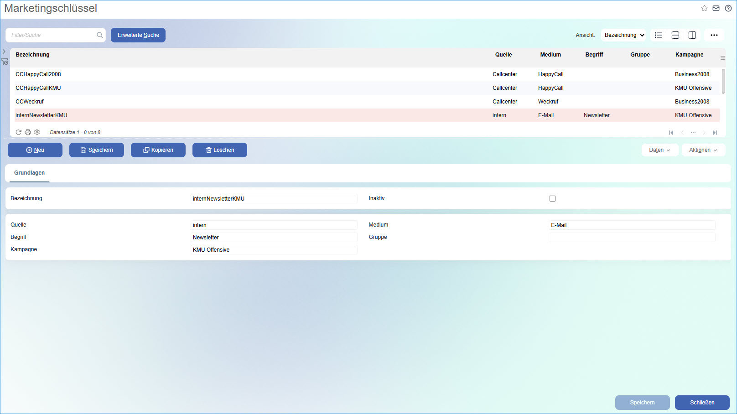Select vertical split view icon
Image resolution: width=737 pixels, height=414 pixels.
[x=692, y=35]
